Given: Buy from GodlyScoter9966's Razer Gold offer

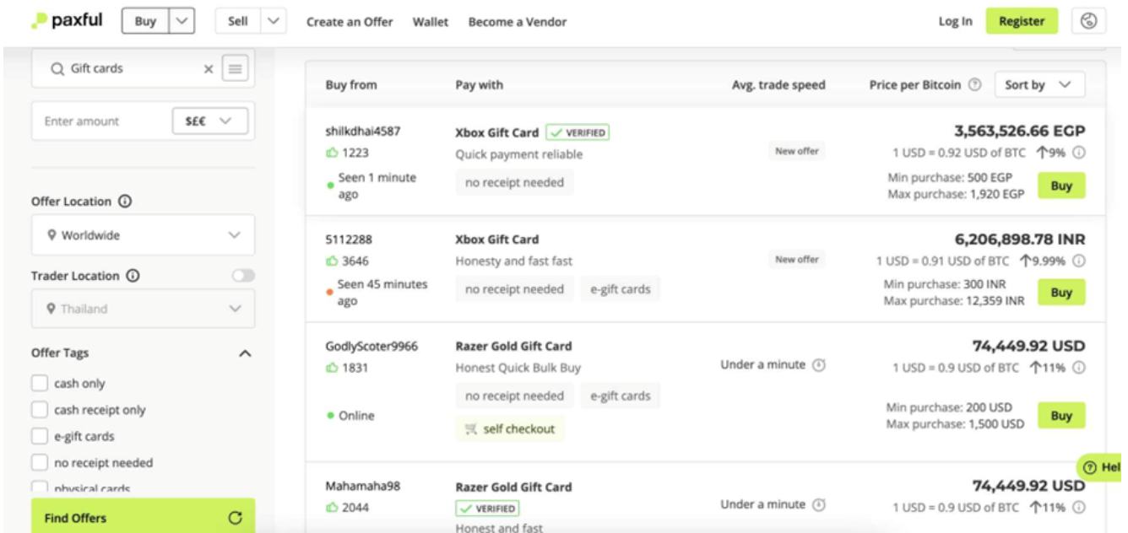Looking at the screenshot, I should click(x=1061, y=415).
